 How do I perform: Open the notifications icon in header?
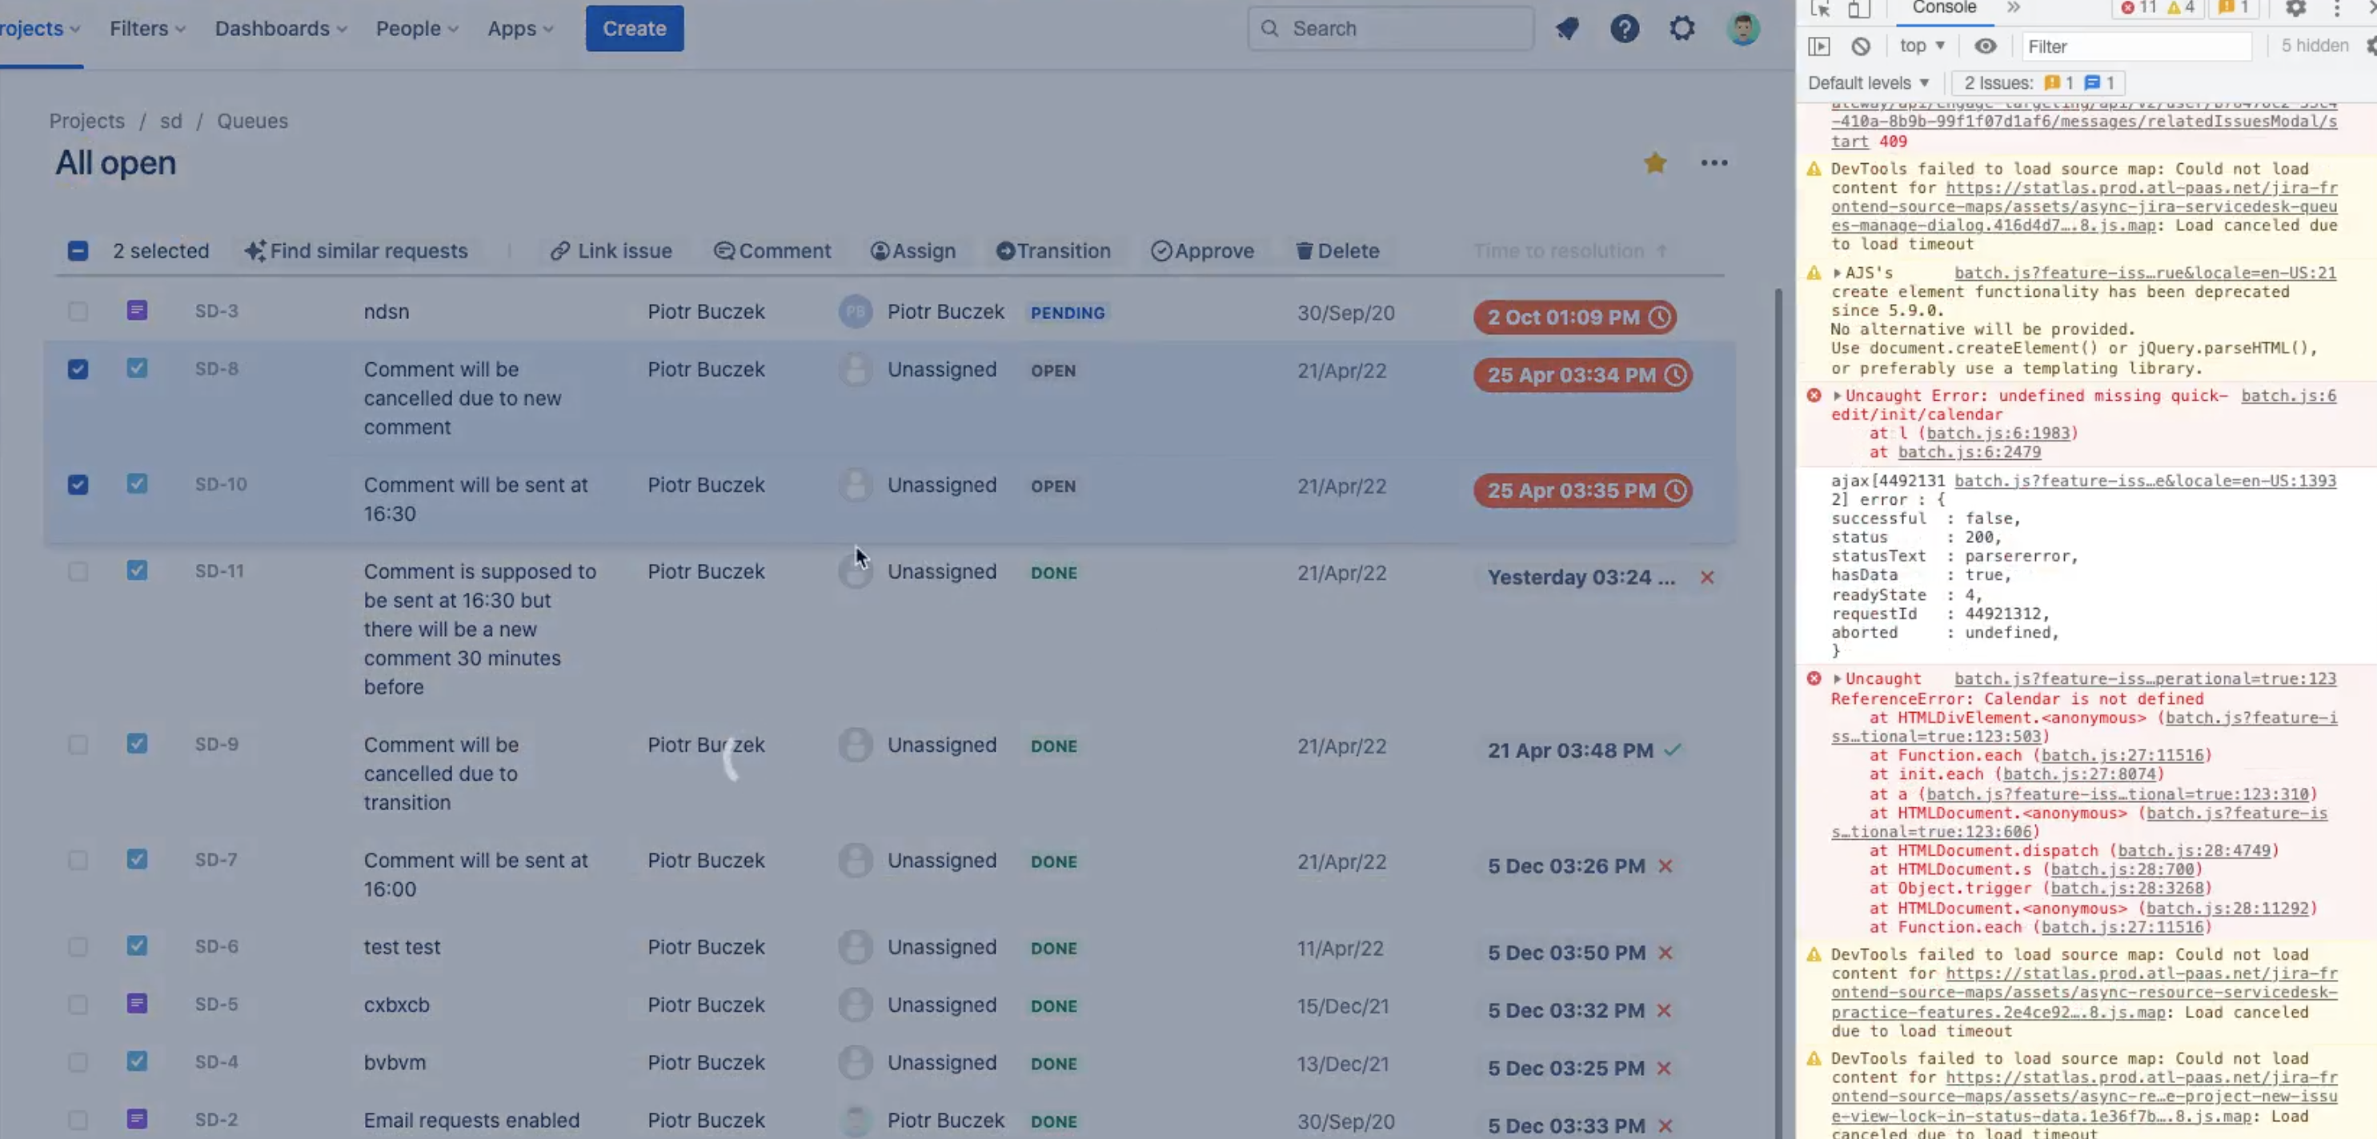click(1567, 29)
